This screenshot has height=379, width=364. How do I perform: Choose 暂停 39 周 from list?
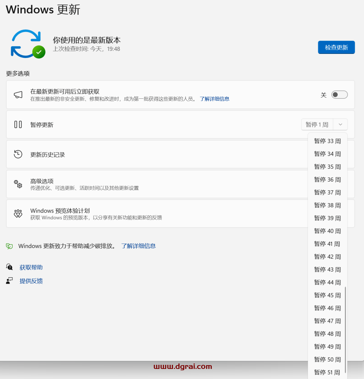pos(328,218)
